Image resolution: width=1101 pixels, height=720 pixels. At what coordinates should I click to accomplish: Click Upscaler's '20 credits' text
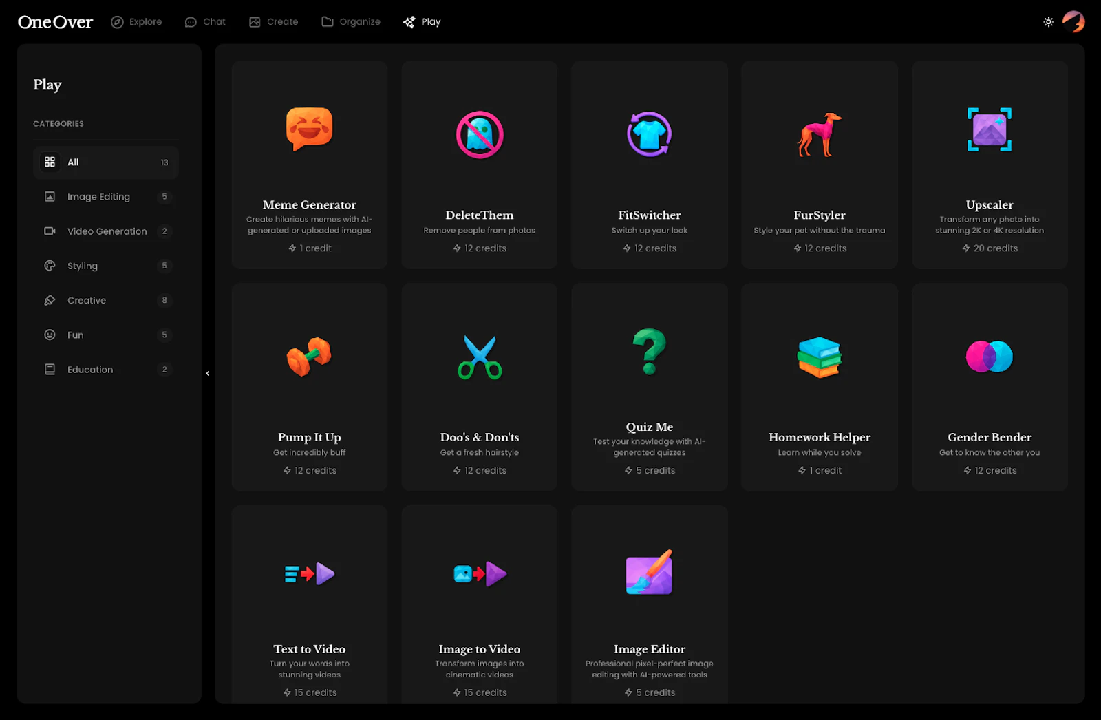(x=996, y=248)
